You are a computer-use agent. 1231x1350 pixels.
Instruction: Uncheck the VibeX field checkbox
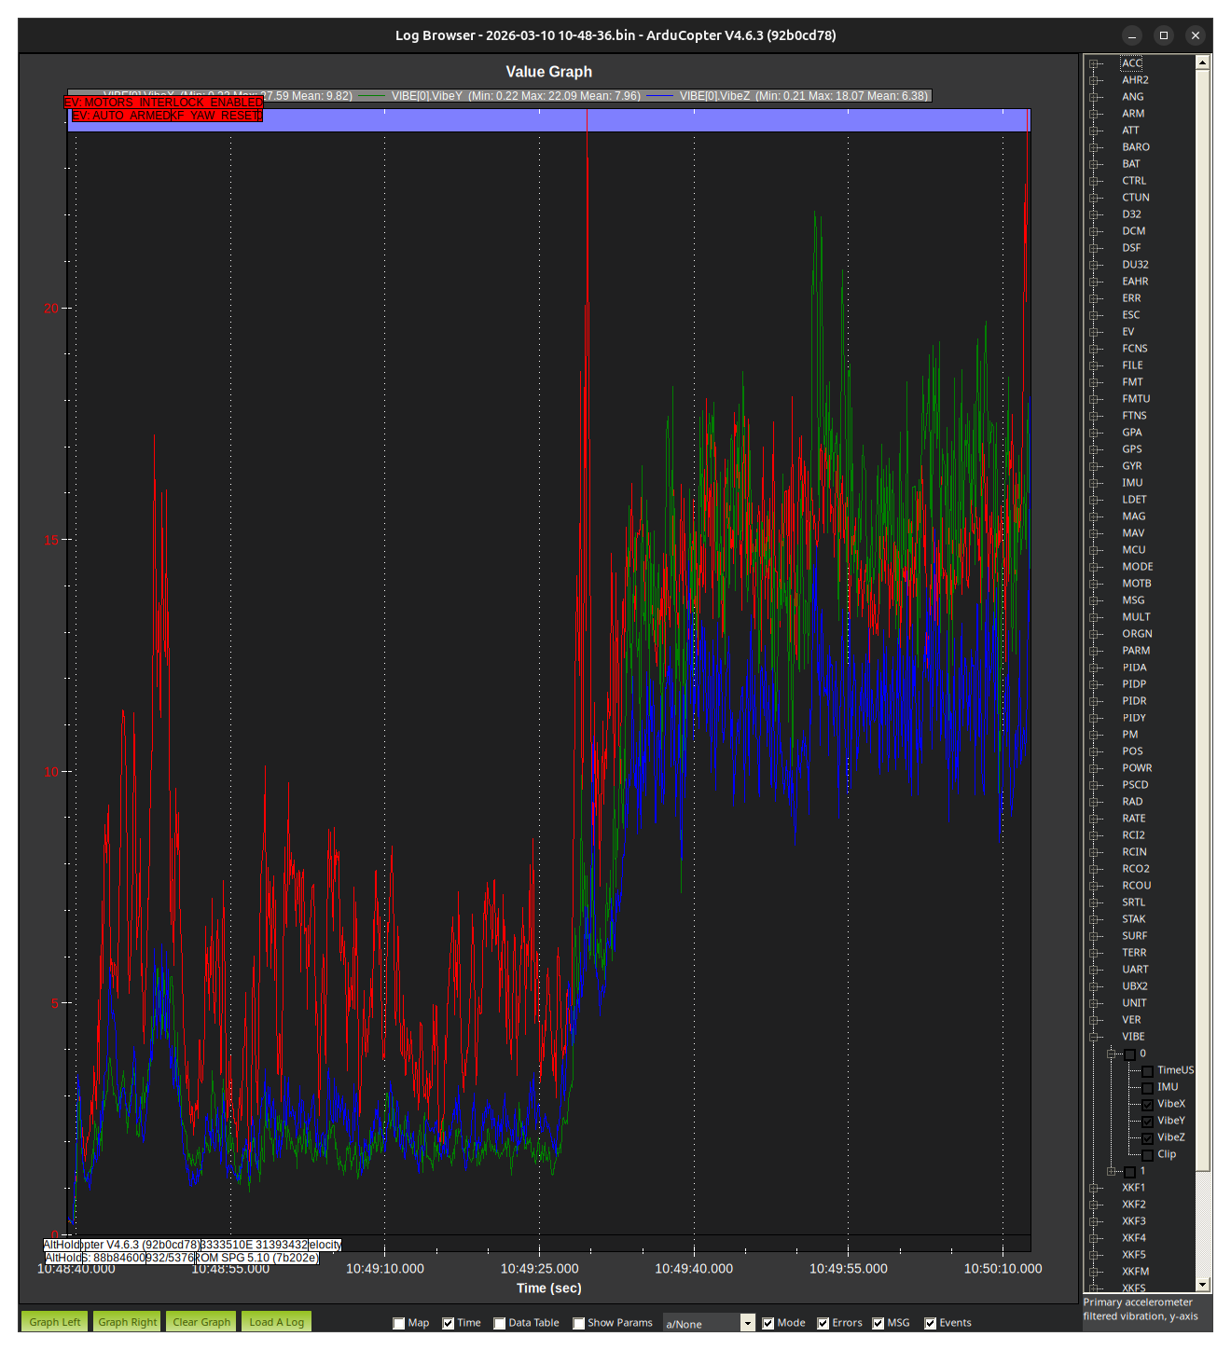point(1147,1105)
